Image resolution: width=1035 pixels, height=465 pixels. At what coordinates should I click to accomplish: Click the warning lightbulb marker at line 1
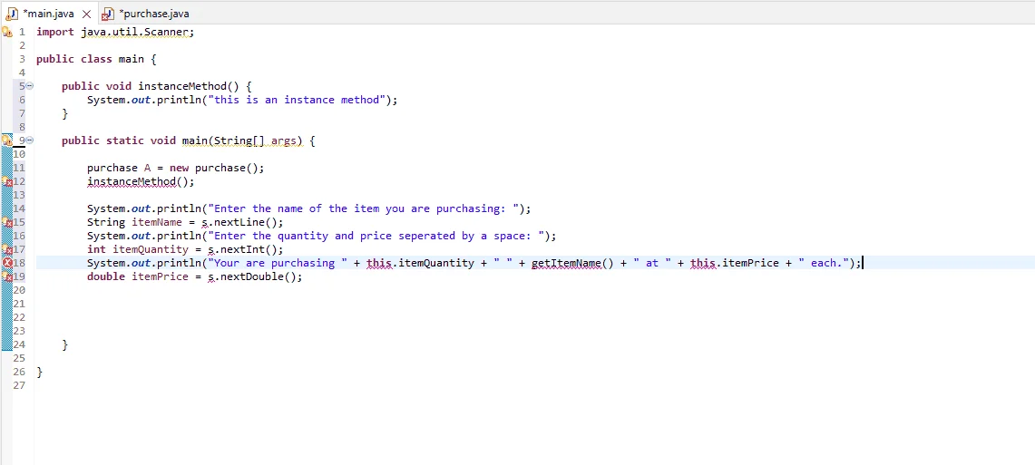[6, 32]
